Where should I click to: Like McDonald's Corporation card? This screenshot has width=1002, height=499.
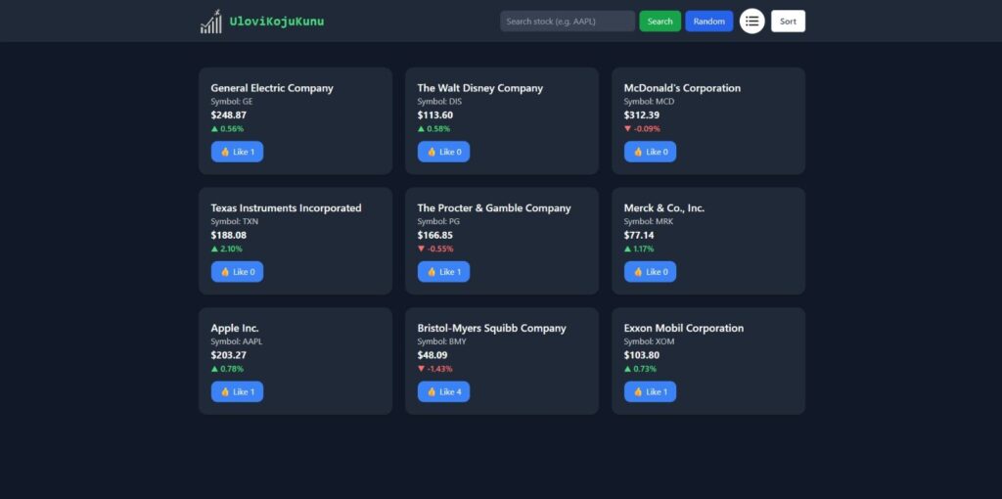click(x=650, y=152)
